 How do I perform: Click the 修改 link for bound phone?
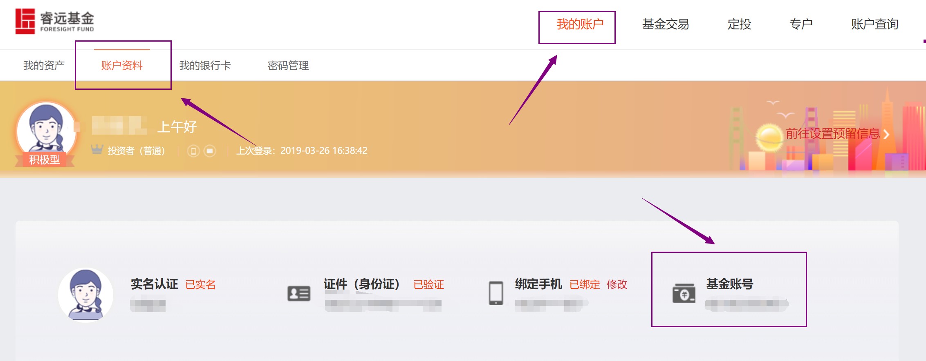point(617,284)
